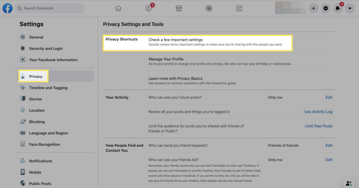The width and height of the screenshot is (359, 188).
Task: Click the Location pin icon
Action: click(23, 110)
